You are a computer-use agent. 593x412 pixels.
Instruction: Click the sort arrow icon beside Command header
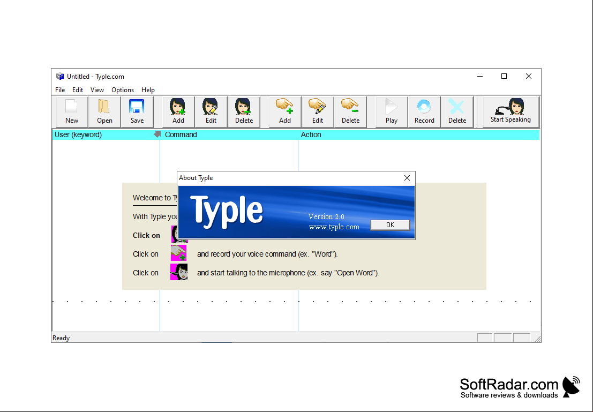157,134
